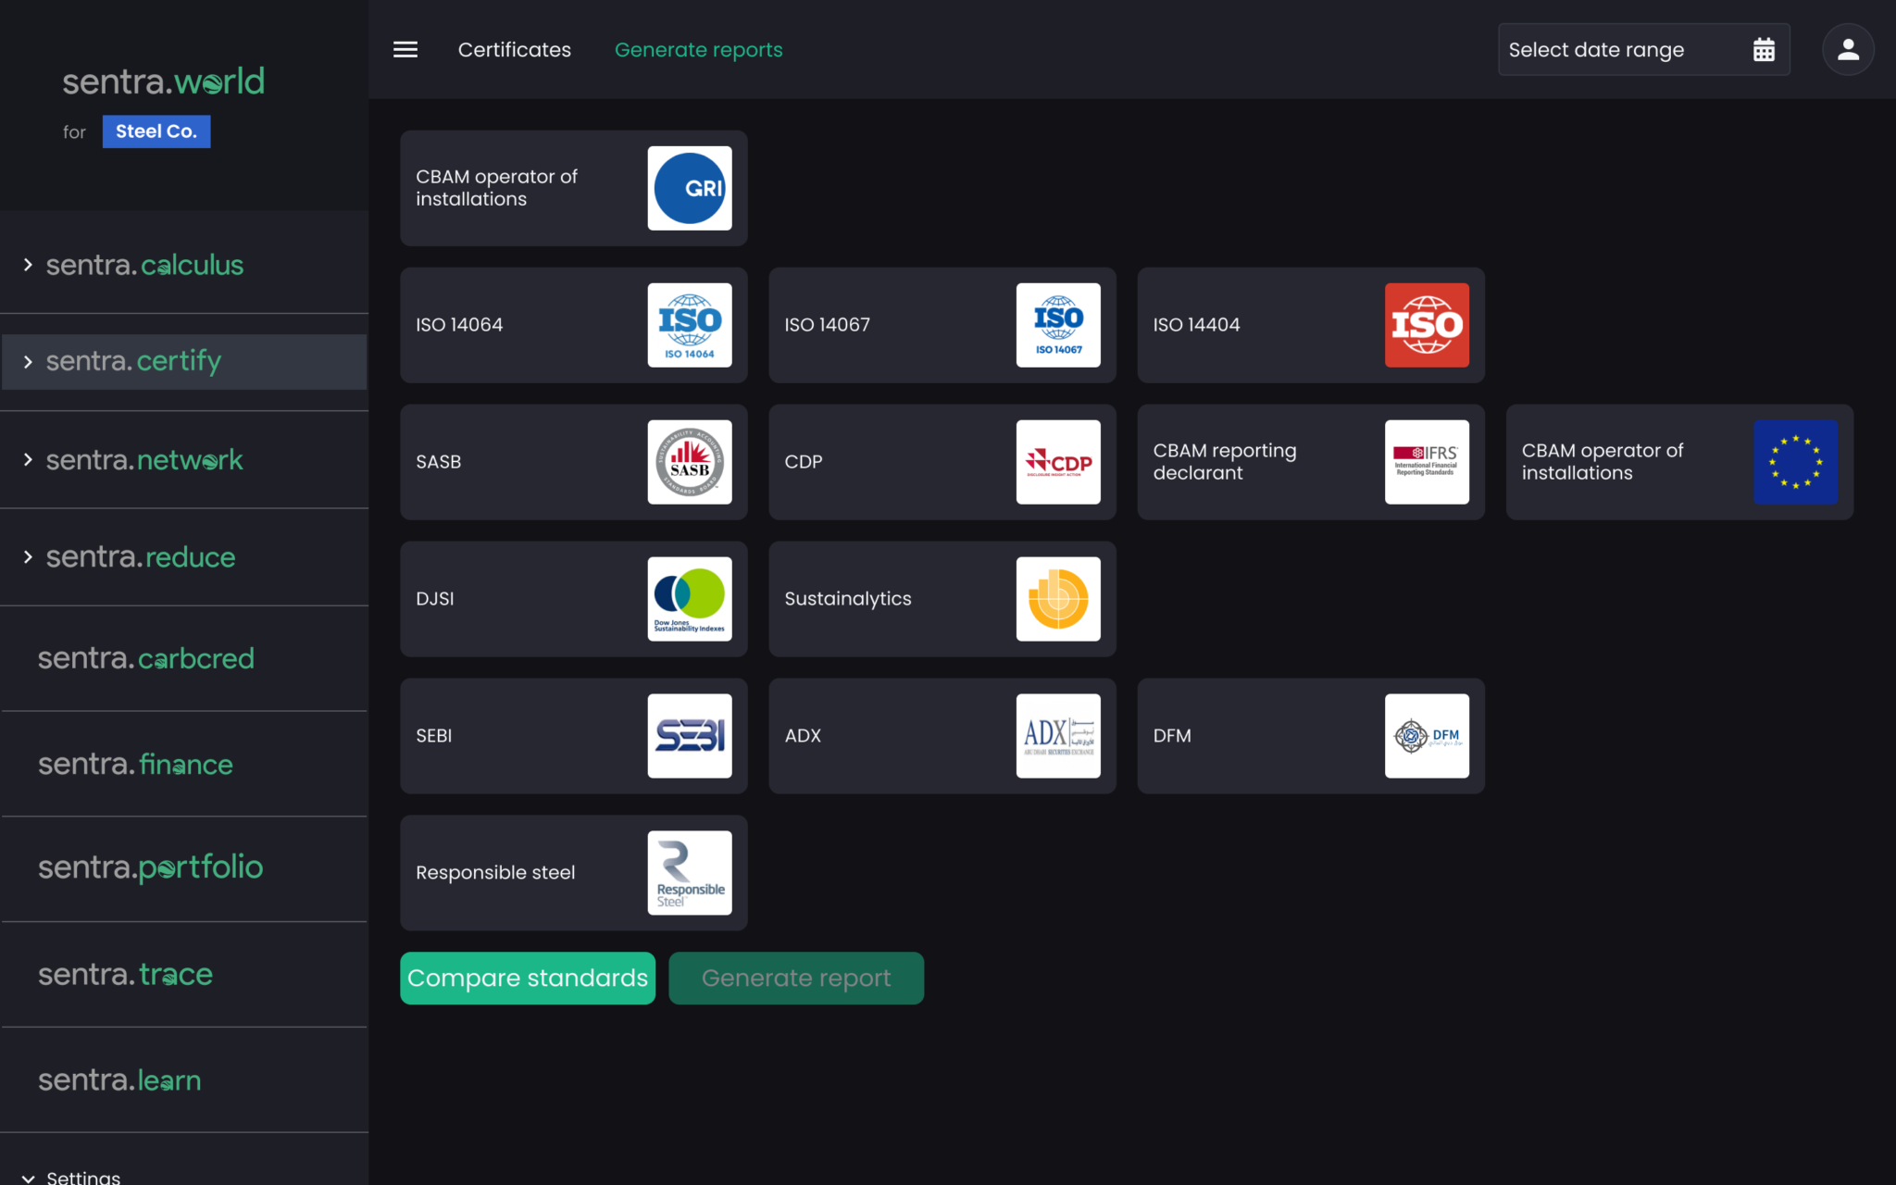Select the SASB standards logo
Image resolution: width=1896 pixels, height=1185 pixels.
(689, 462)
